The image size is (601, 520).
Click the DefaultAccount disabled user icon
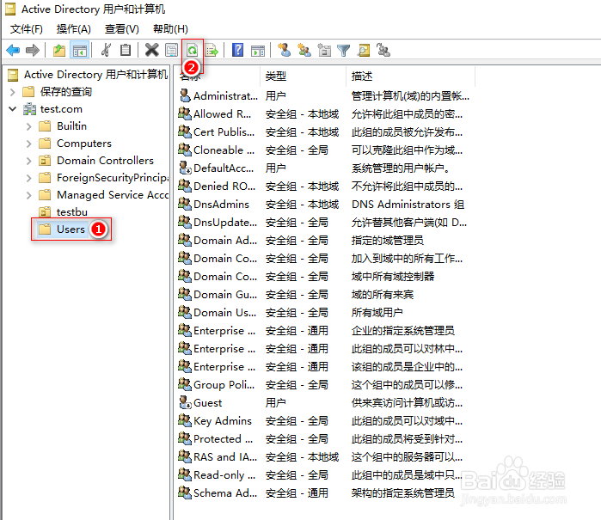point(185,168)
